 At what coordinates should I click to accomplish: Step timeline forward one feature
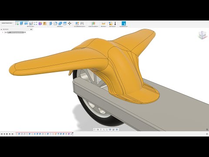click(10, 134)
